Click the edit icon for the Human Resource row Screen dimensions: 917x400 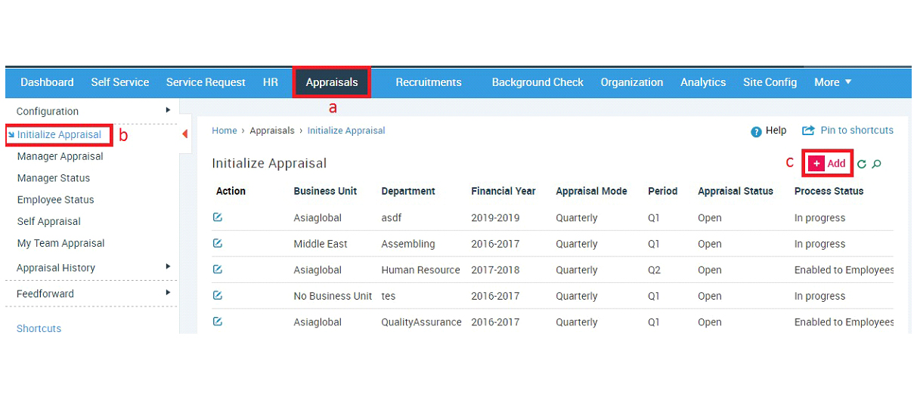click(218, 269)
